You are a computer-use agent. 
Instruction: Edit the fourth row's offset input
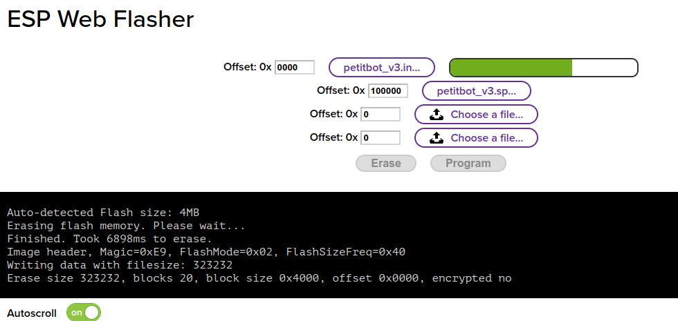click(x=381, y=138)
